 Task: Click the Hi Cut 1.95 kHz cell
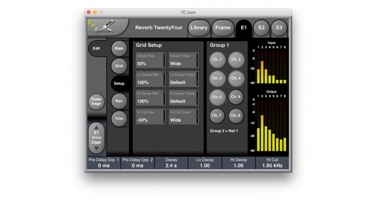pos(272,163)
